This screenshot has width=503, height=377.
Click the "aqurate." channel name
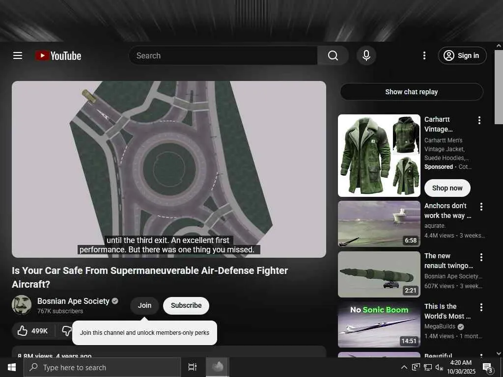click(435, 226)
